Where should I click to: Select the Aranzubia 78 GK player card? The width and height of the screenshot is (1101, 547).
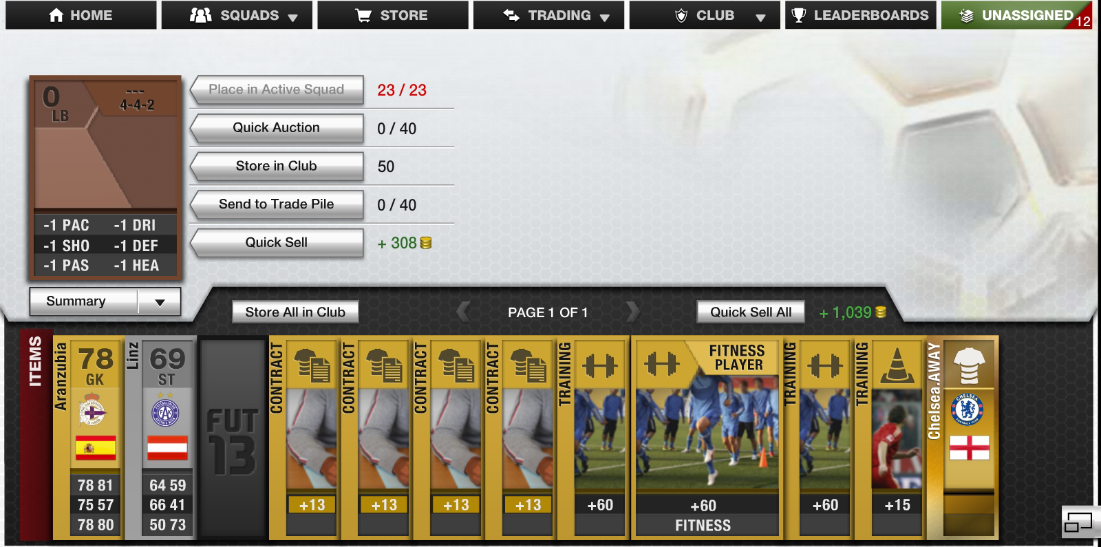coord(88,438)
